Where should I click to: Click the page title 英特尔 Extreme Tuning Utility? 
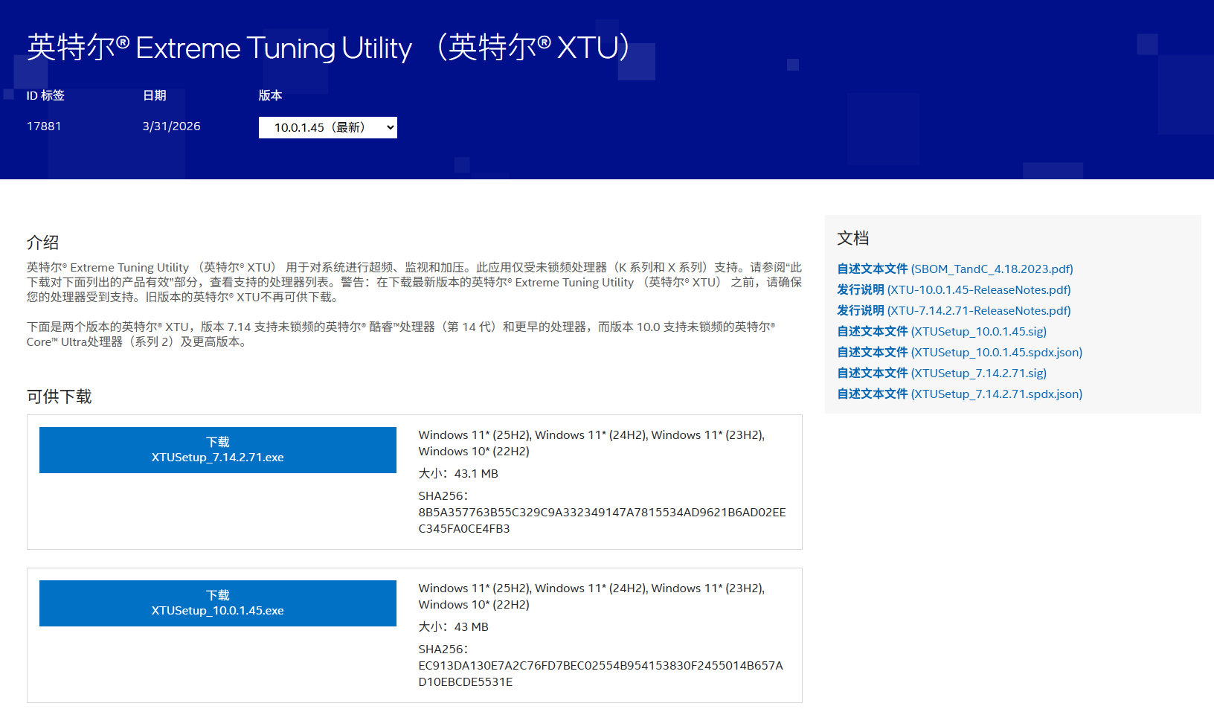click(x=330, y=47)
